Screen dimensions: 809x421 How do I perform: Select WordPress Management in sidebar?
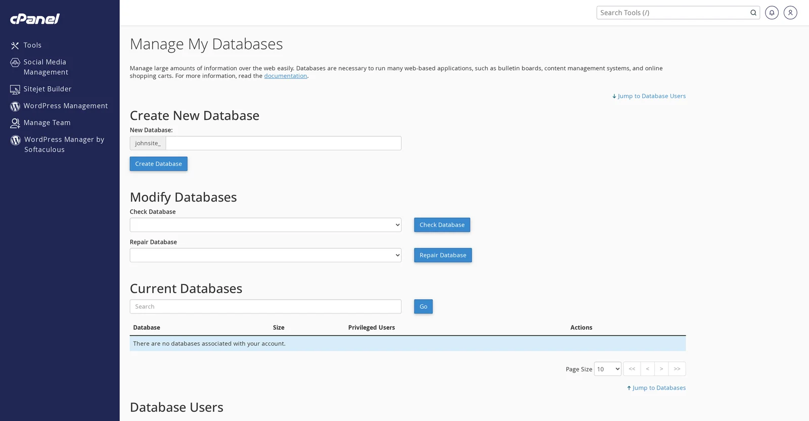point(66,106)
